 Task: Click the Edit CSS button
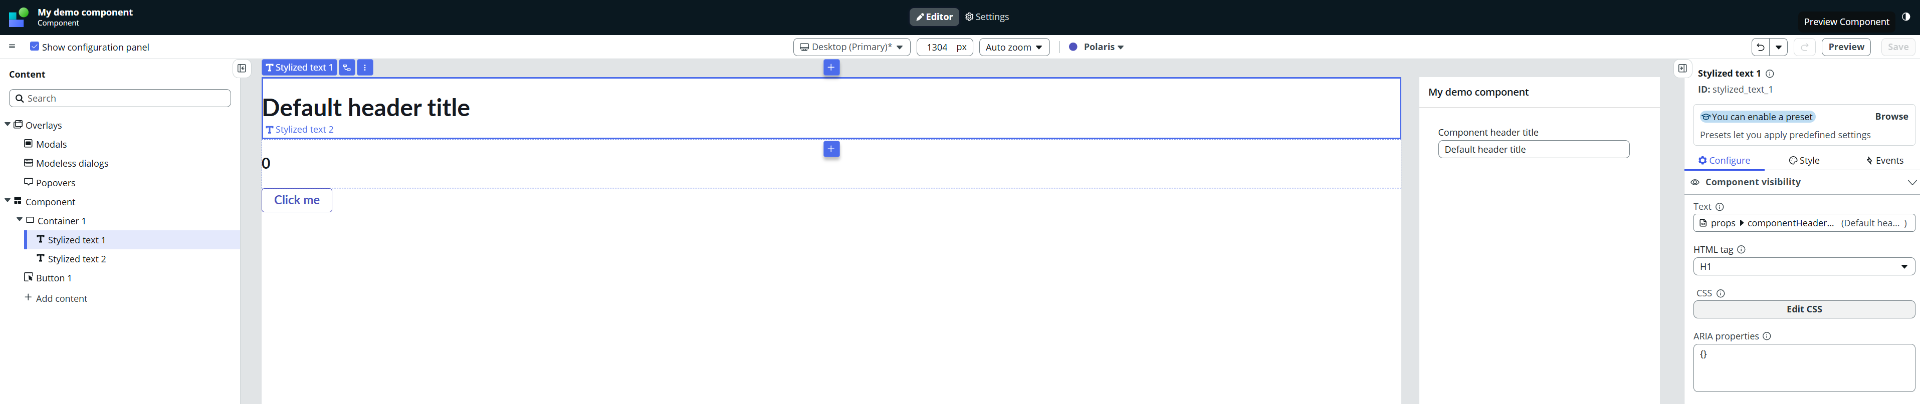pos(1803,309)
